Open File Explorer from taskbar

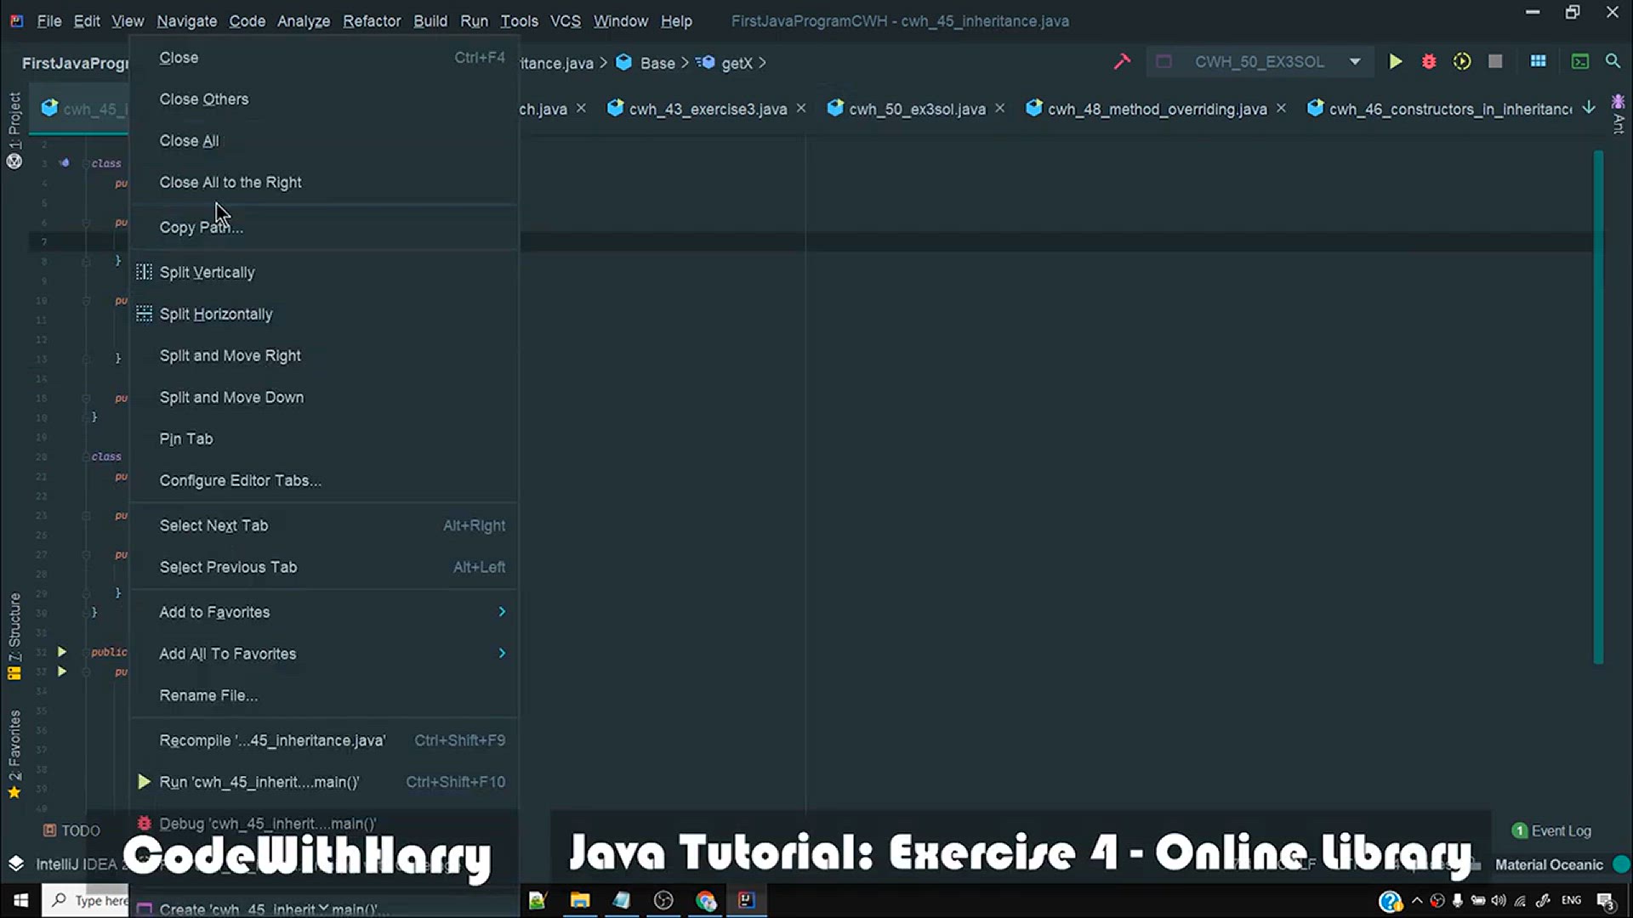pyautogui.click(x=580, y=900)
